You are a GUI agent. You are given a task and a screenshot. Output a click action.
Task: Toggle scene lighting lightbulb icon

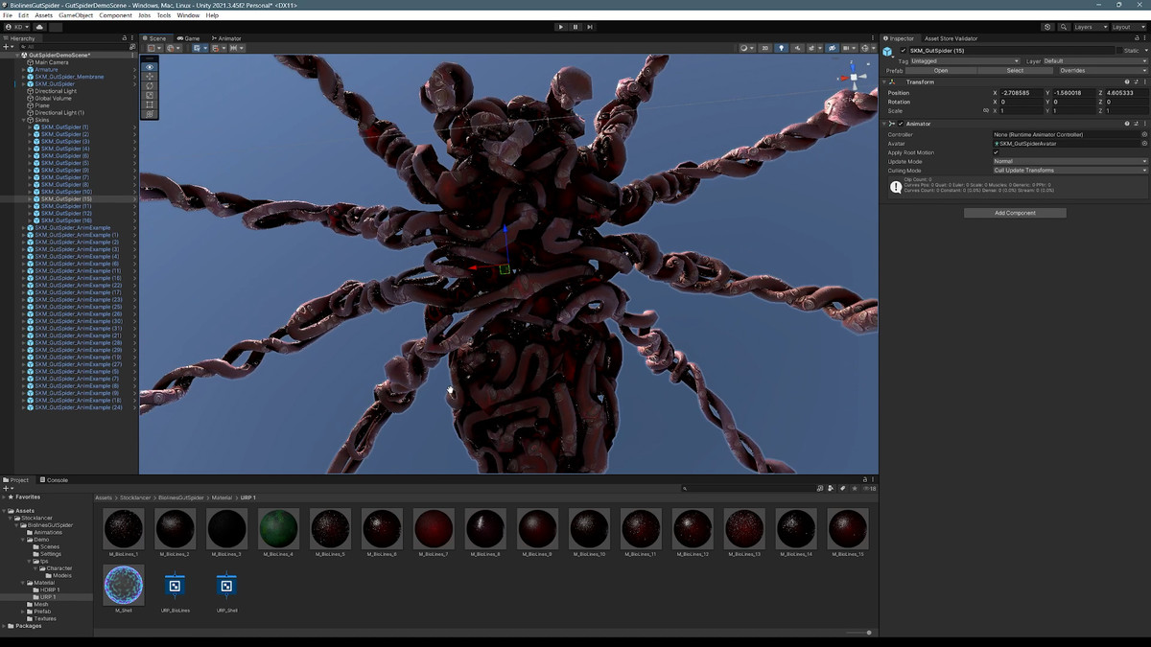pos(781,48)
